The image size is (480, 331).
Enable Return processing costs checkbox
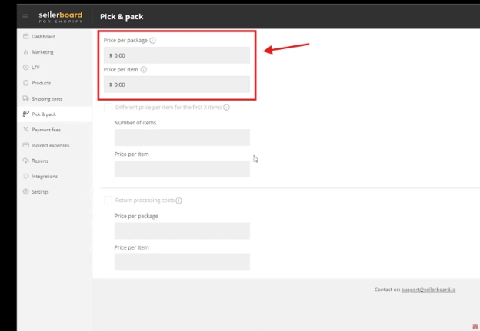(108, 200)
